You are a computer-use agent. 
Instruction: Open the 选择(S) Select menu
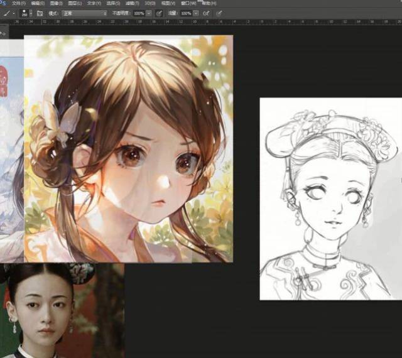(113, 3)
